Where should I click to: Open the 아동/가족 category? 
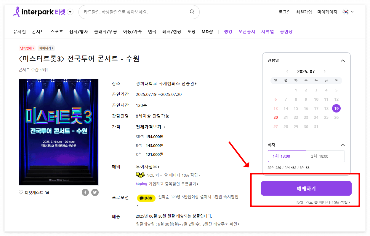coord(132,31)
